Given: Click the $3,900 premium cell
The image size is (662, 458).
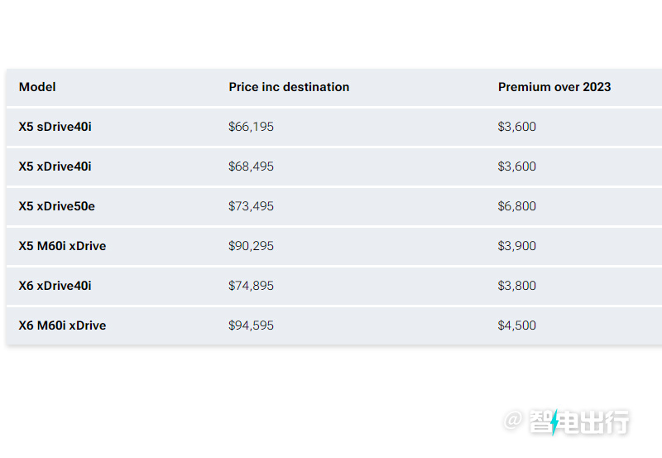Looking at the screenshot, I should (x=516, y=246).
